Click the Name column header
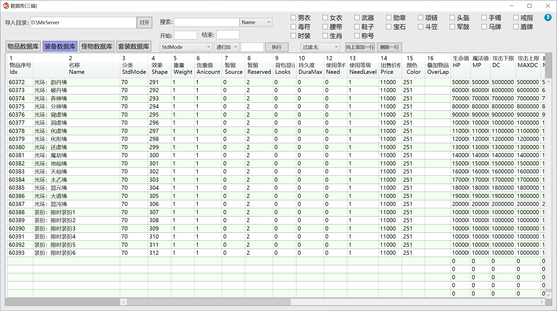This screenshot has width=557, height=311. (x=77, y=65)
